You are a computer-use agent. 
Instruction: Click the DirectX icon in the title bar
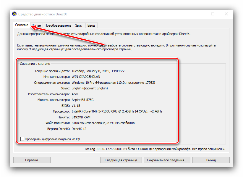(x=14, y=14)
